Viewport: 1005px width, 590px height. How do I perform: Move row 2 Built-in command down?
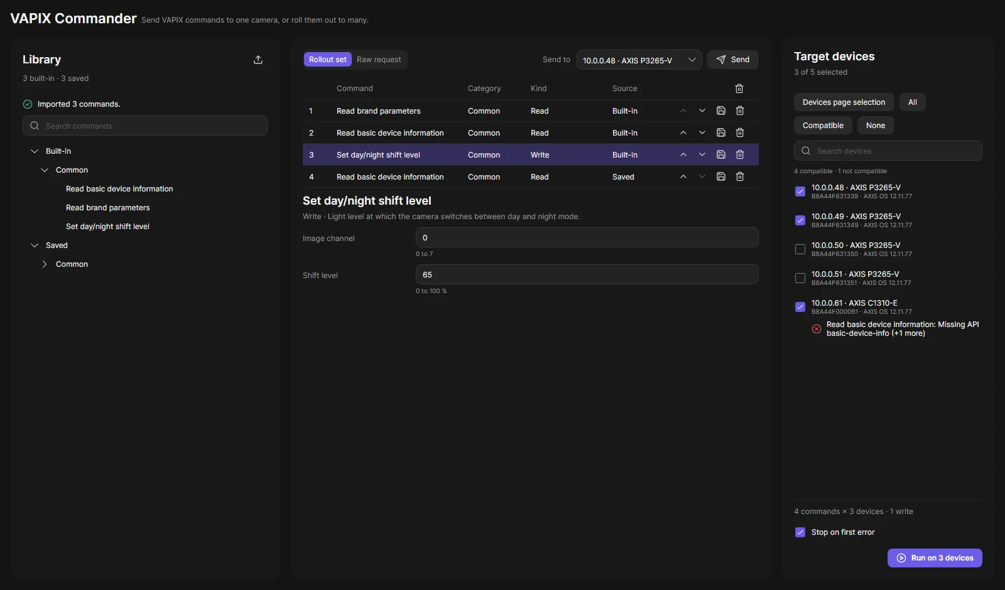pyautogui.click(x=702, y=132)
